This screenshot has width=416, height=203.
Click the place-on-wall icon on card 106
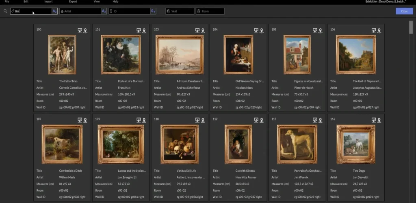(374, 31)
